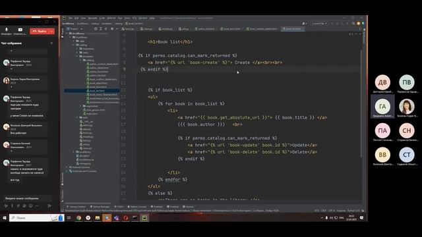
Task: Switch to the urls.py editor tab
Action: [x=185, y=29]
